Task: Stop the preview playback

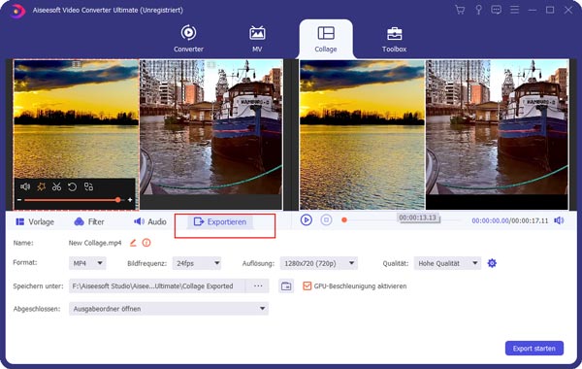Action: coord(326,220)
